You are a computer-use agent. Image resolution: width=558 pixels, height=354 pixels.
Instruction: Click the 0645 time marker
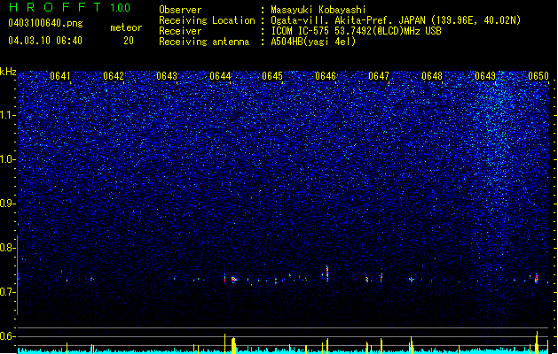[272, 76]
